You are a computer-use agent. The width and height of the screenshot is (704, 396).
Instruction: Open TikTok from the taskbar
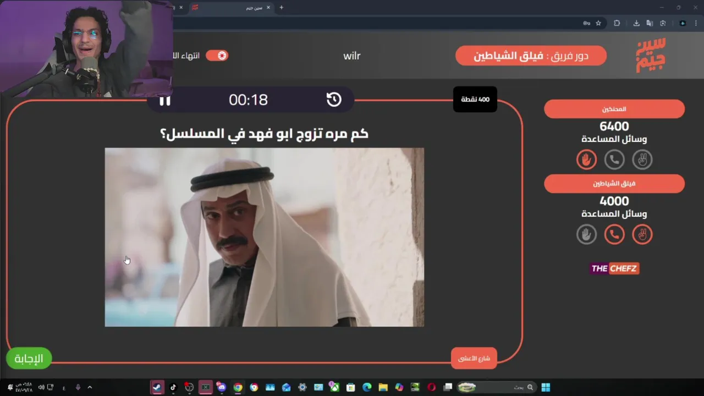click(x=173, y=387)
